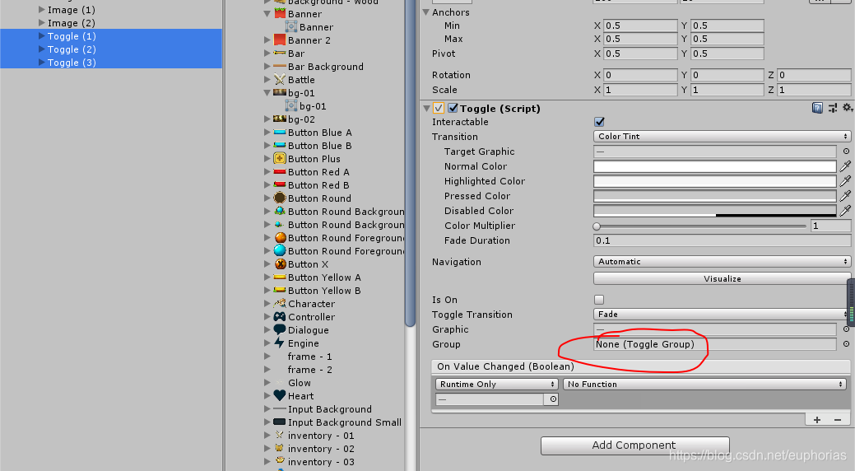Select the Glow asset row

pos(300,383)
